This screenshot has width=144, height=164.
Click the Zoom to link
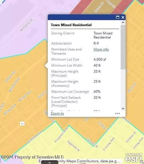57,113
